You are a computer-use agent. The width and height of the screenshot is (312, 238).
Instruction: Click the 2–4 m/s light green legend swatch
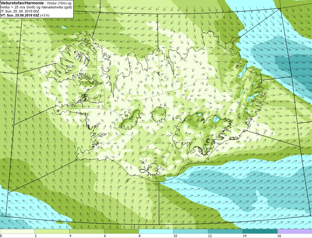[x=52, y=231]
